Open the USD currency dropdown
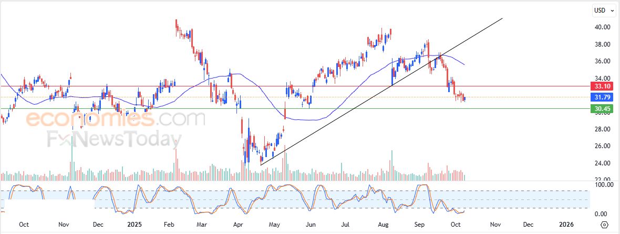The width and height of the screenshot is (620, 234). (x=604, y=10)
